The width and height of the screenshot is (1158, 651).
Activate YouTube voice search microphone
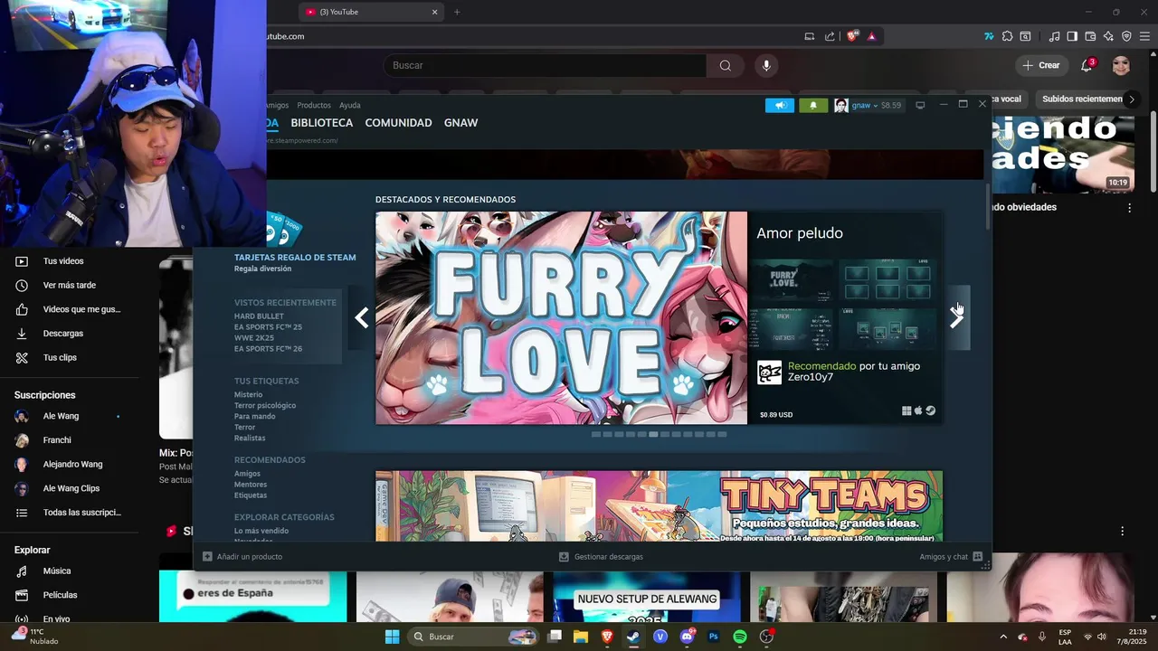(x=766, y=65)
